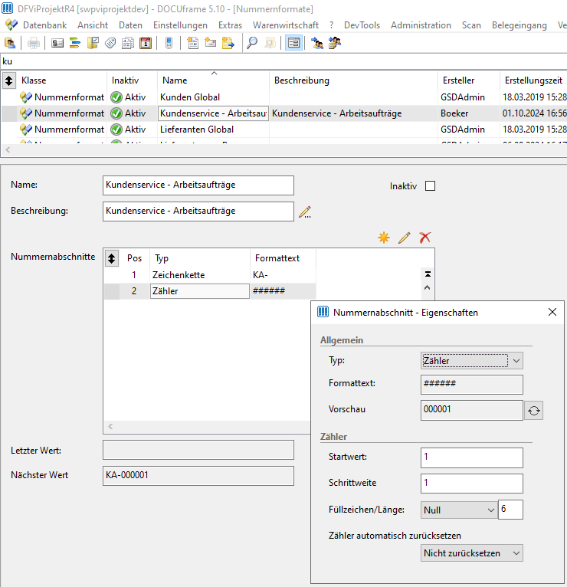
Task: Click the Formattext column header
Action: click(x=283, y=258)
